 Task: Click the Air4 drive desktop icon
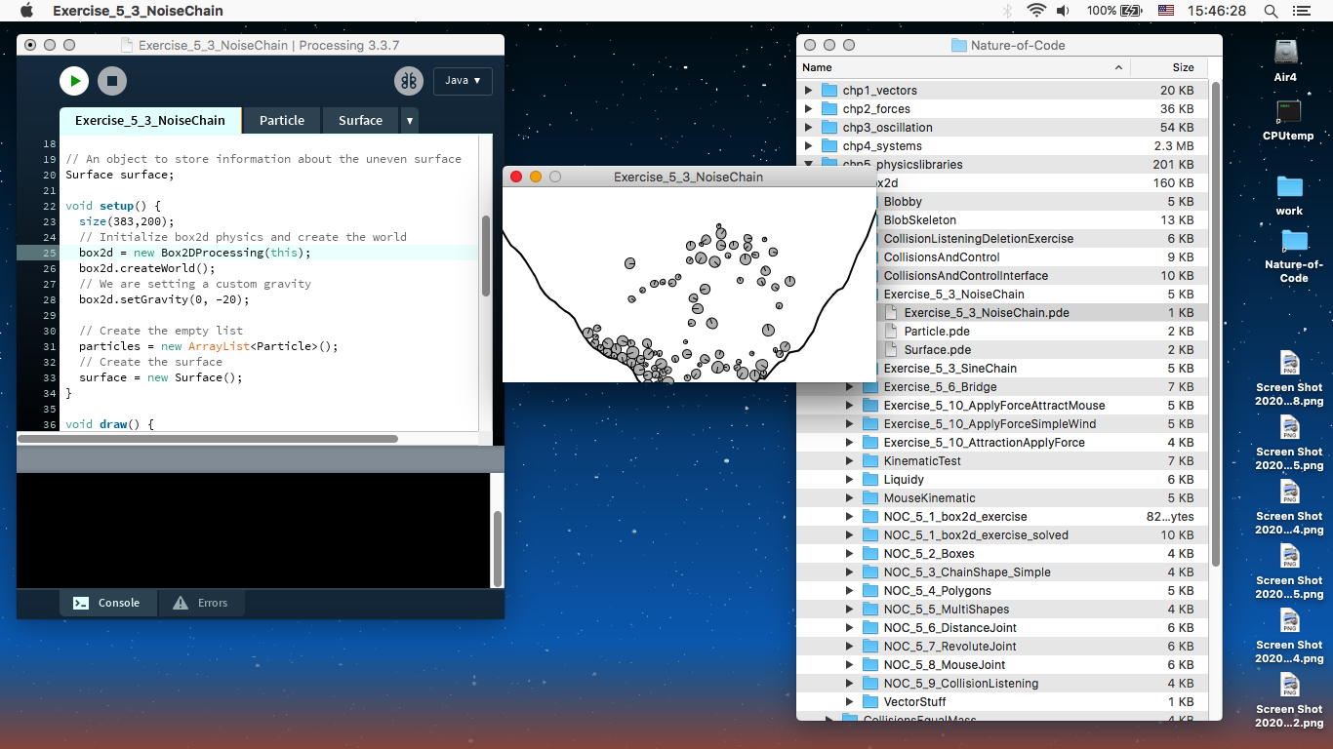(x=1285, y=53)
